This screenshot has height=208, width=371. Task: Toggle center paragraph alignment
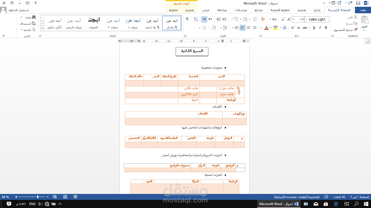(249, 28)
